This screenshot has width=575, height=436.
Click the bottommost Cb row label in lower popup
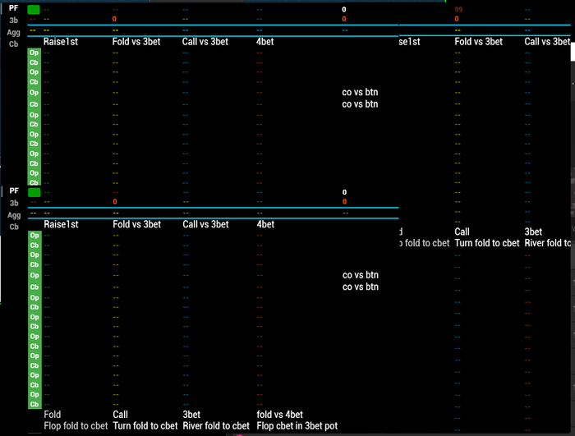pos(34,404)
